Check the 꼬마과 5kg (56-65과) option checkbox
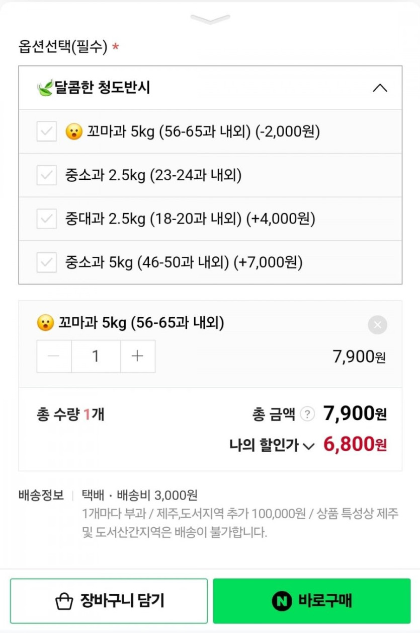The height and width of the screenshot is (633, 420). click(x=46, y=132)
